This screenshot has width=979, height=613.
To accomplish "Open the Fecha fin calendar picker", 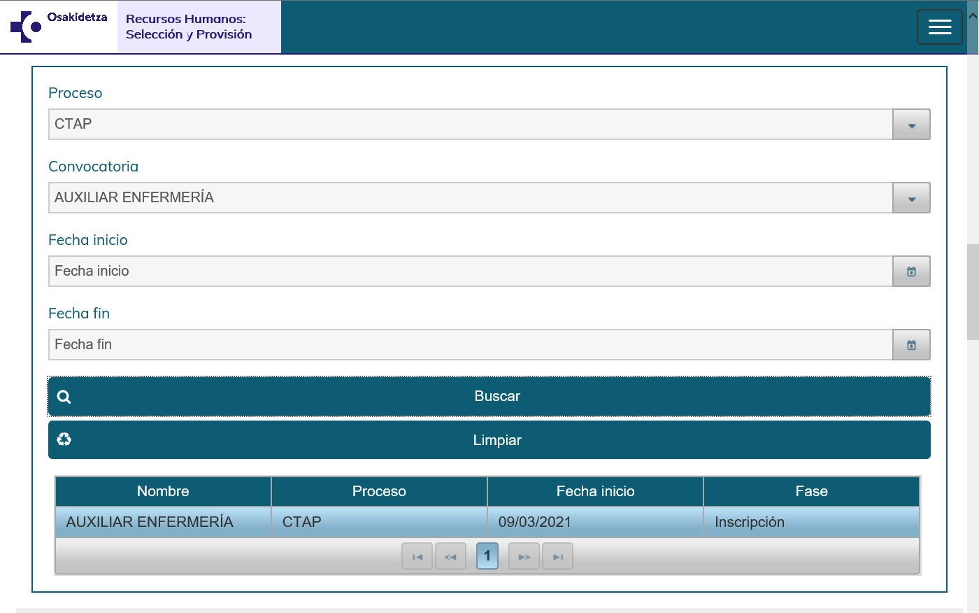I will [x=911, y=345].
